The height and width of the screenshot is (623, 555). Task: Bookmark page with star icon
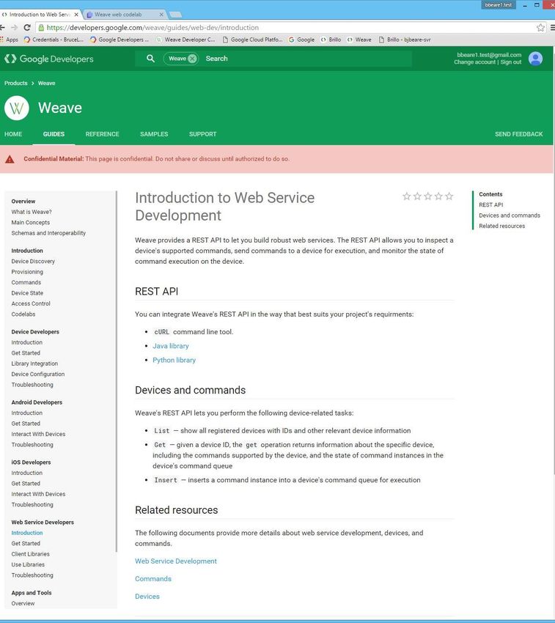[540, 27]
